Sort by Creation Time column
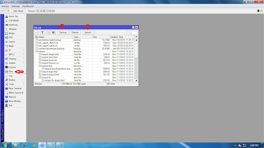This screenshot has height=148, width=264. 123,37
